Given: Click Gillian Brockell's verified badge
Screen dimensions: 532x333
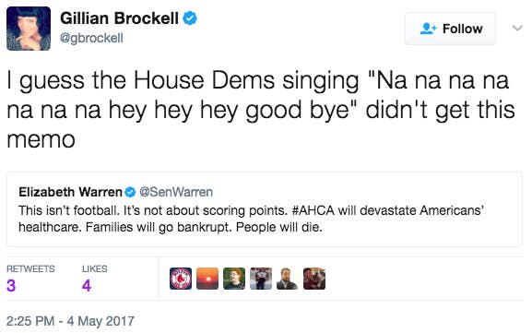Looking at the screenshot, I should click(190, 18).
